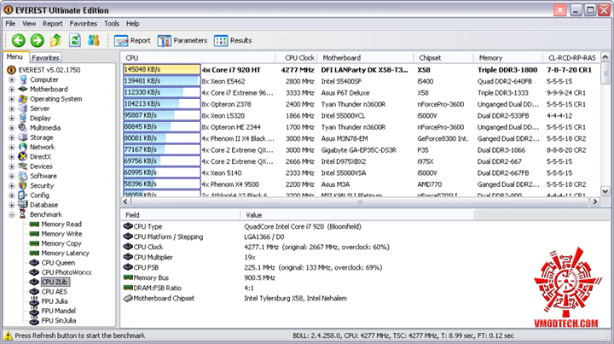Image resolution: width=614 pixels, height=344 pixels.
Task: Click the DirectX icon in the tree
Action: 23,157
